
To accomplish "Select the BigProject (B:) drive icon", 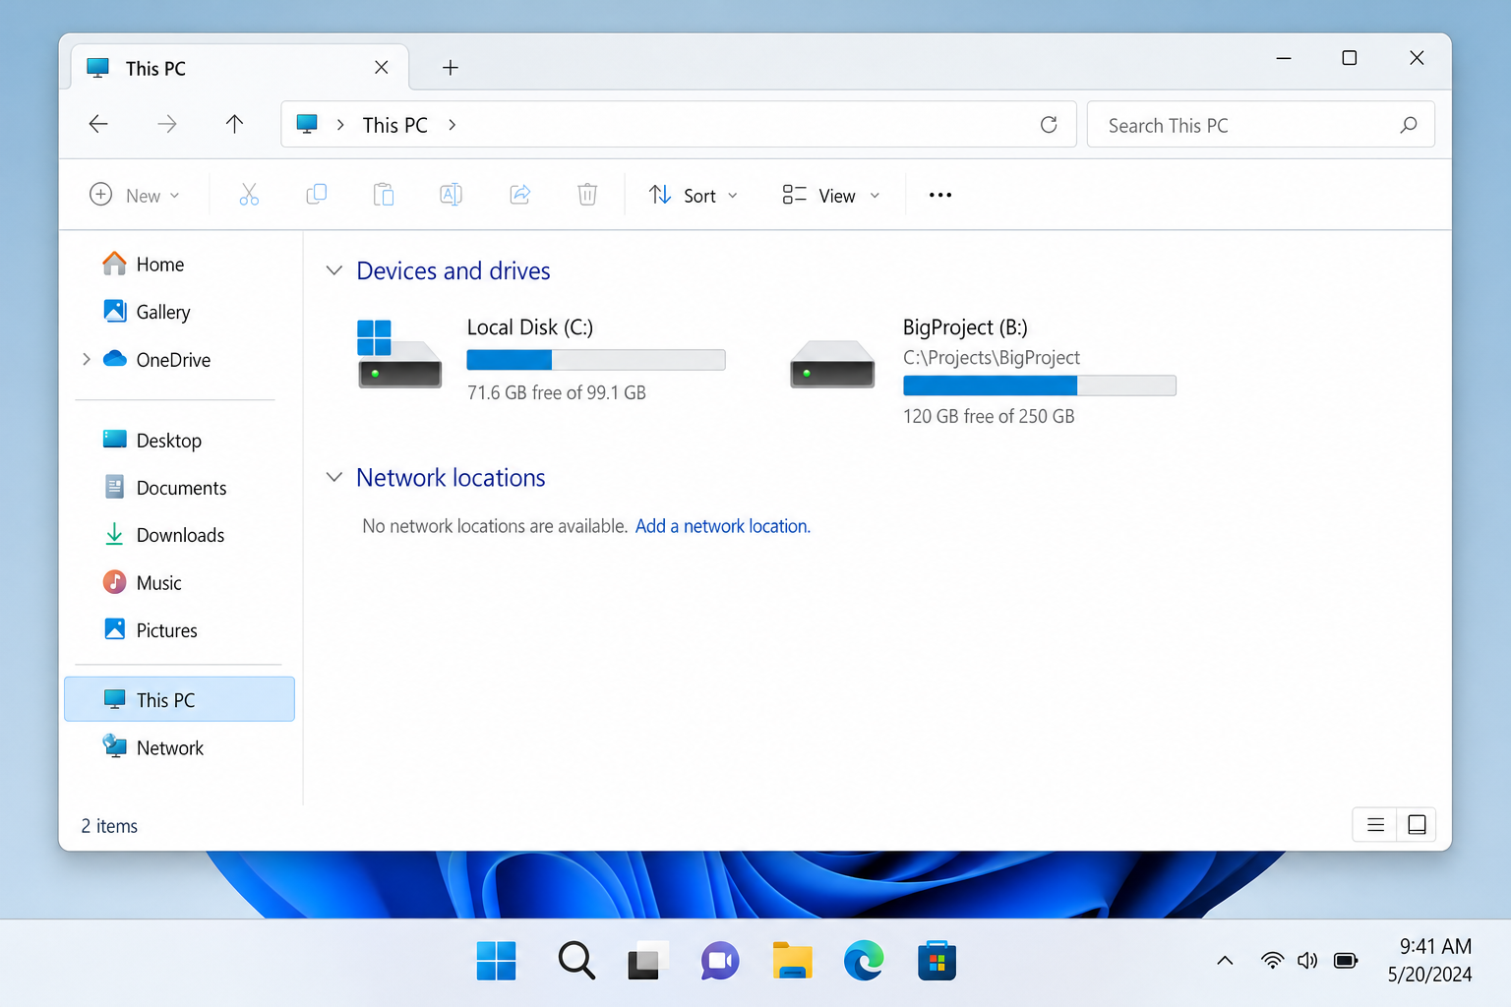I will [x=832, y=364].
